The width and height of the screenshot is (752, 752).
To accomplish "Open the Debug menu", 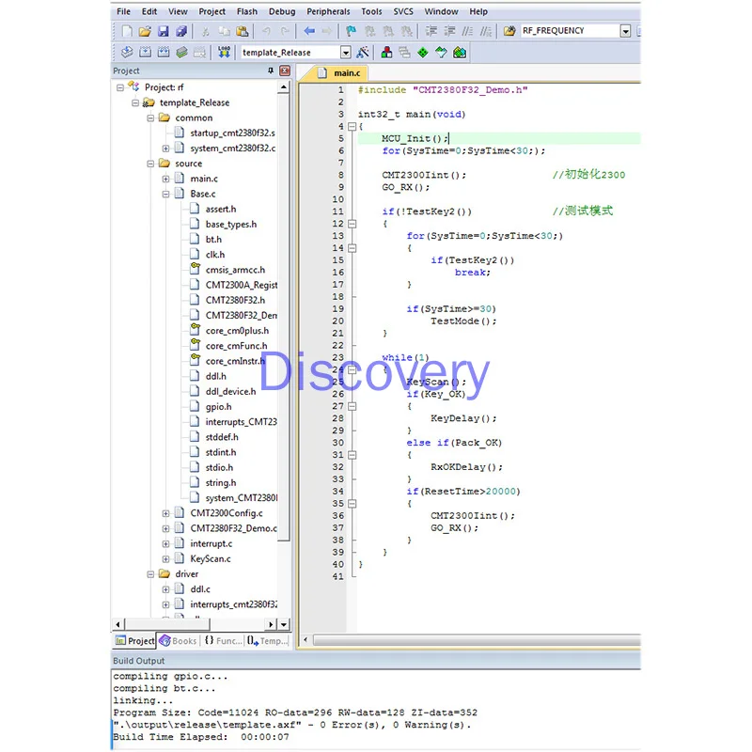I will (x=282, y=11).
